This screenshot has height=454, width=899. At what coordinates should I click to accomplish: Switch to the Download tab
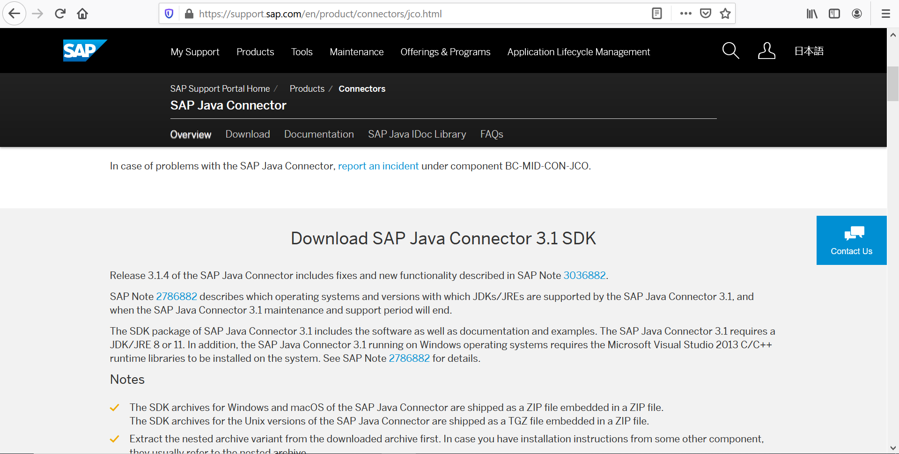pos(248,134)
